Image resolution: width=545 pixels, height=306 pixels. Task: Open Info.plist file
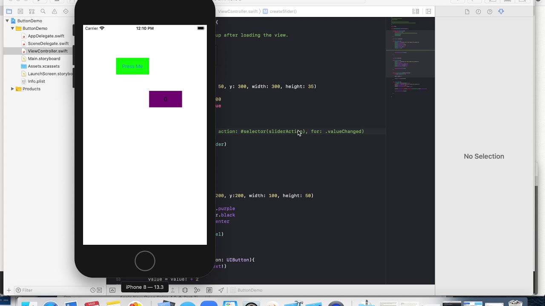coord(36,81)
